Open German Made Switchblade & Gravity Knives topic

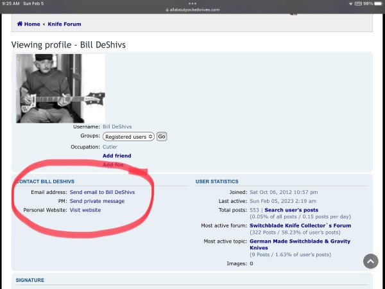pos(300,245)
